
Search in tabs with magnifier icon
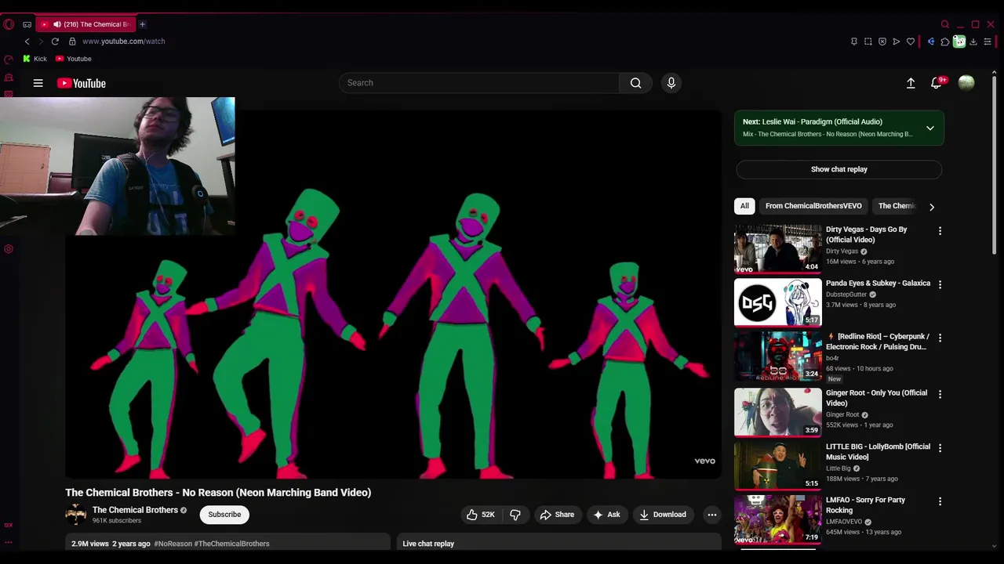[945, 24]
